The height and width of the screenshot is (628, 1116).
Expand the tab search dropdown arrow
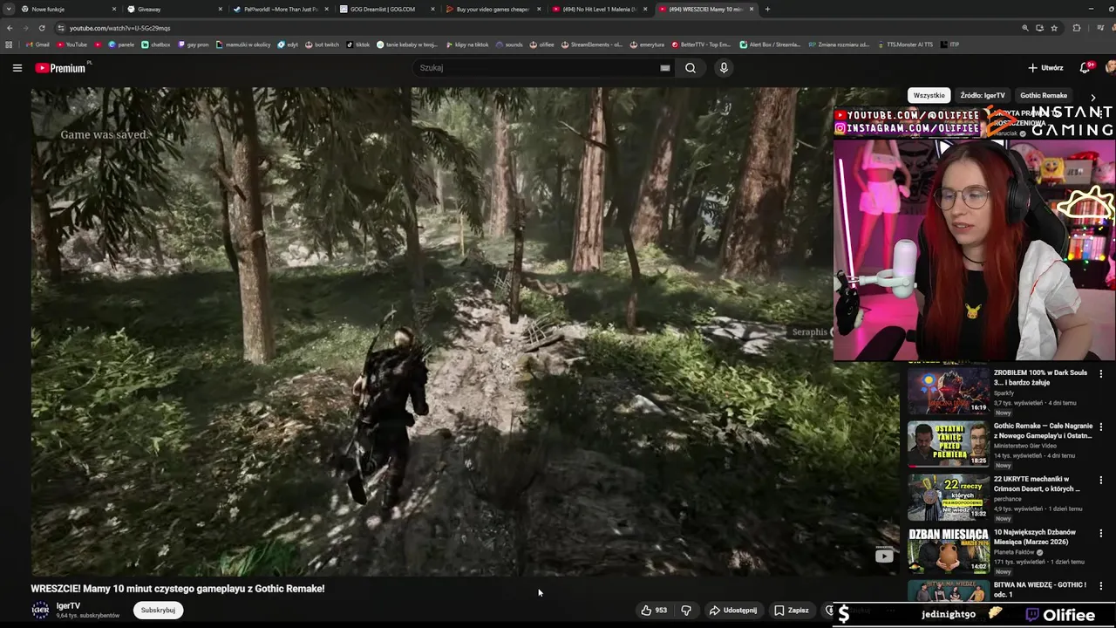[x=9, y=9]
